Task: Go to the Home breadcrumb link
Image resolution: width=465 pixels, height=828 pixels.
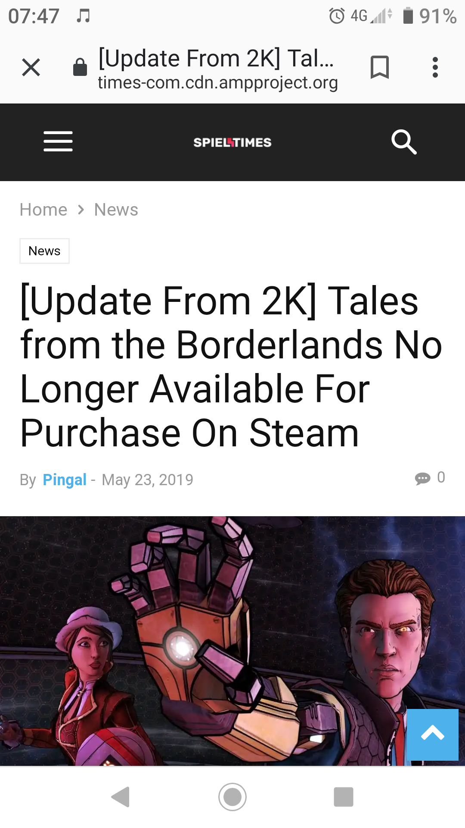Action: coord(43,210)
